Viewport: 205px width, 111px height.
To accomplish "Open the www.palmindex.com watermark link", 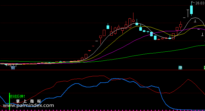I will pos(28,105).
